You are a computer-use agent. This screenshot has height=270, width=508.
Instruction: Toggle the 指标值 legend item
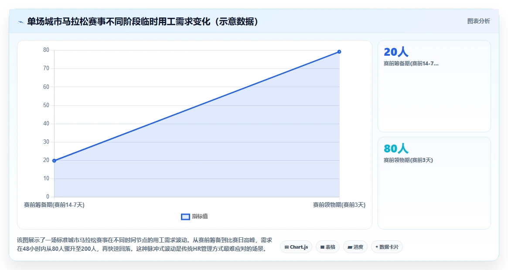194,216
